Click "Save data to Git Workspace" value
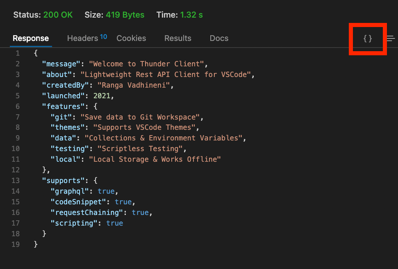This screenshot has width=398, height=269. pos(140,117)
